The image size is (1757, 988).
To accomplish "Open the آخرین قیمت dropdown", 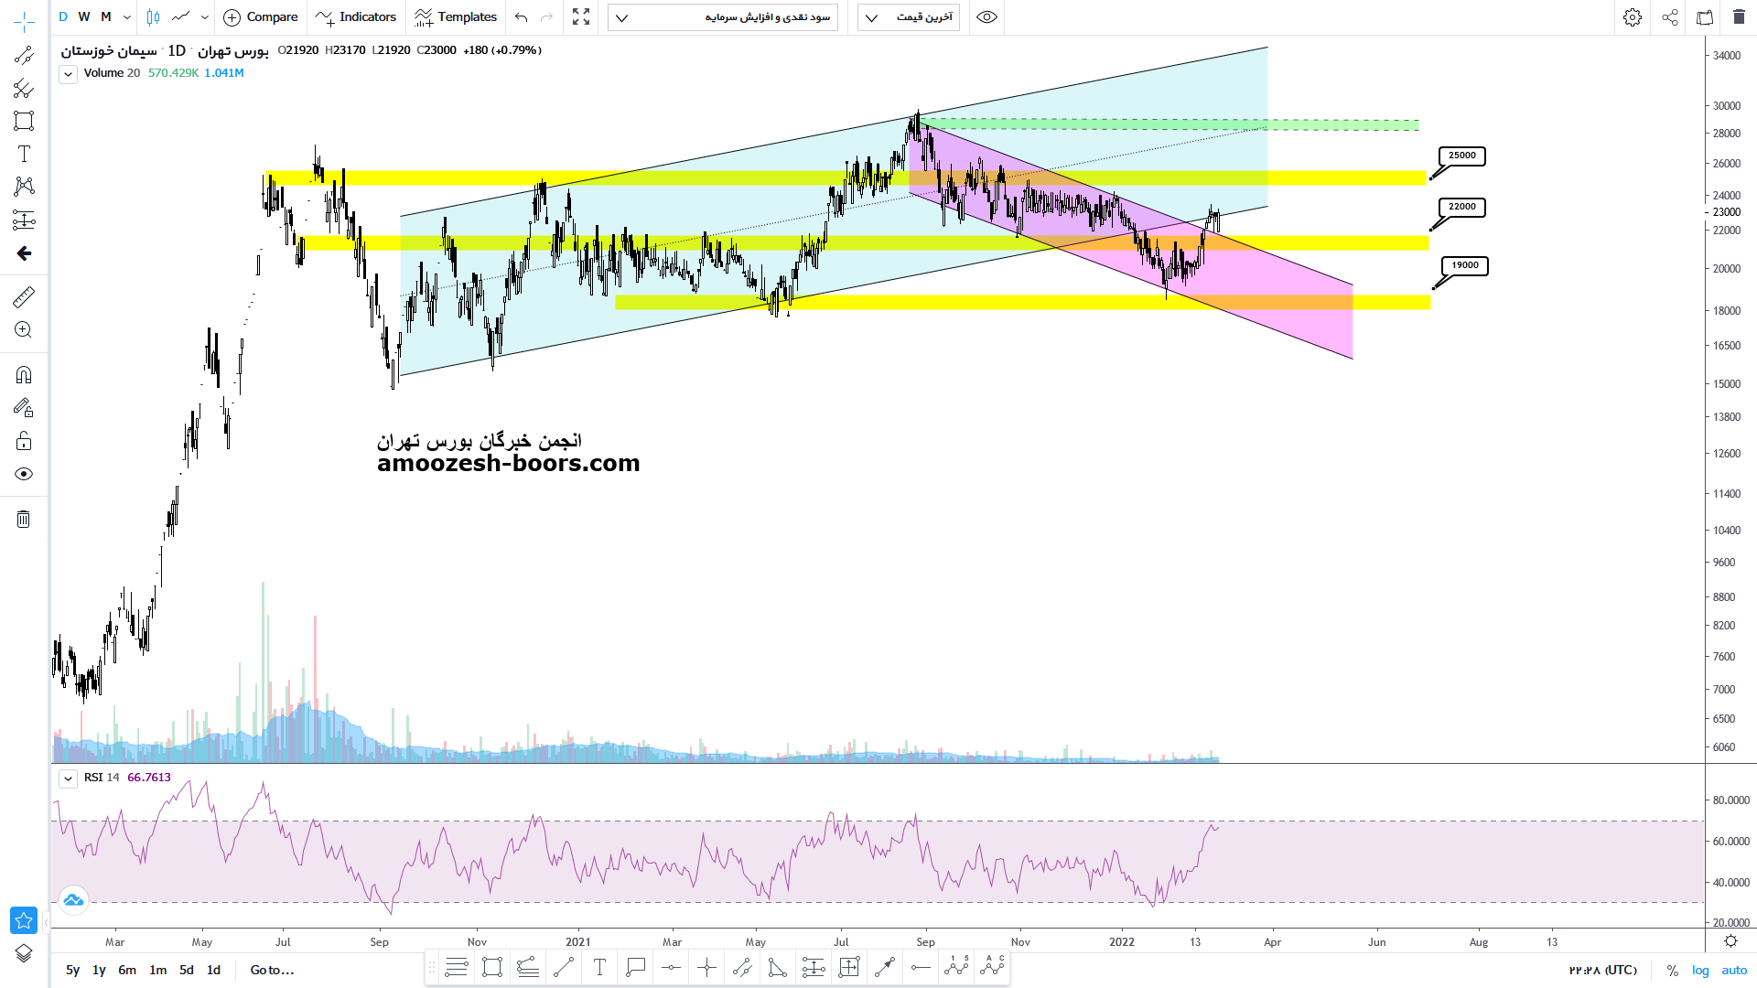I will point(908,17).
